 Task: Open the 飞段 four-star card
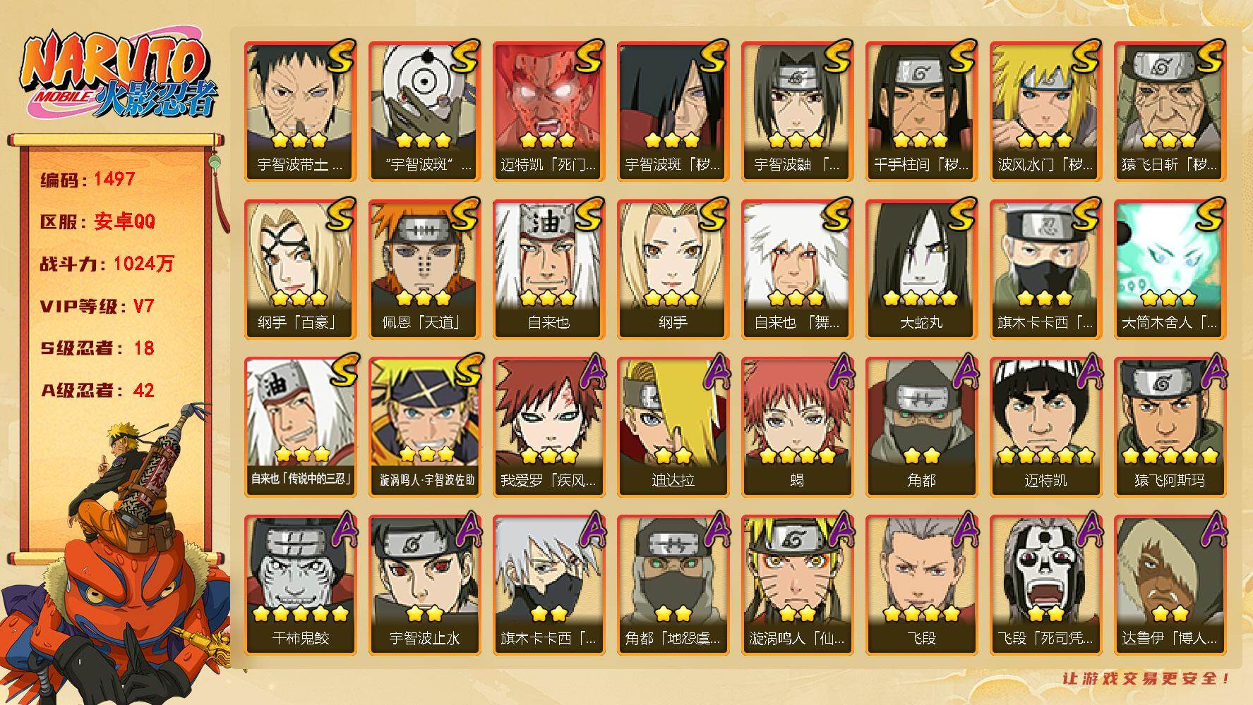tap(921, 585)
